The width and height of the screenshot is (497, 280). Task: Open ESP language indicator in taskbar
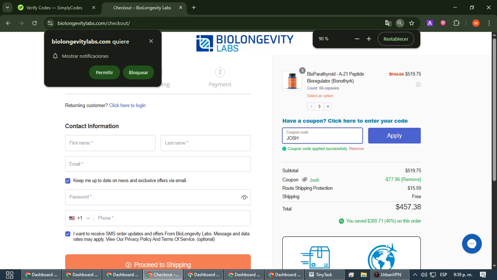coord(443,275)
